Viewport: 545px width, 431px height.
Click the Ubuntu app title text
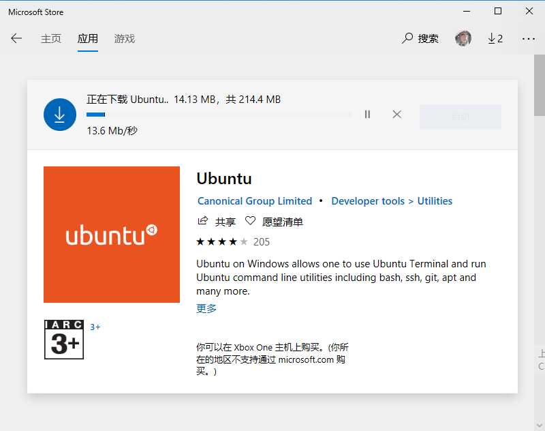(224, 179)
